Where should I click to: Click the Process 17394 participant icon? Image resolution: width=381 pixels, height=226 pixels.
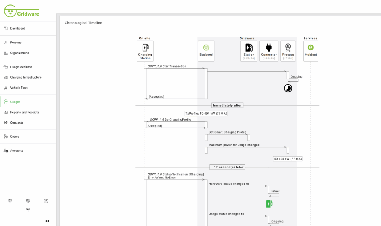[x=288, y=48]
